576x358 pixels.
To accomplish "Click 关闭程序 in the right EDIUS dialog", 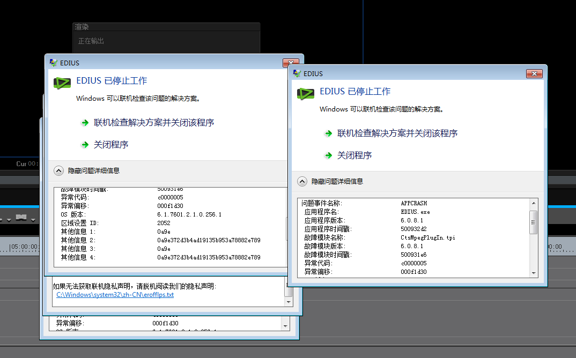I will (354, 155).
